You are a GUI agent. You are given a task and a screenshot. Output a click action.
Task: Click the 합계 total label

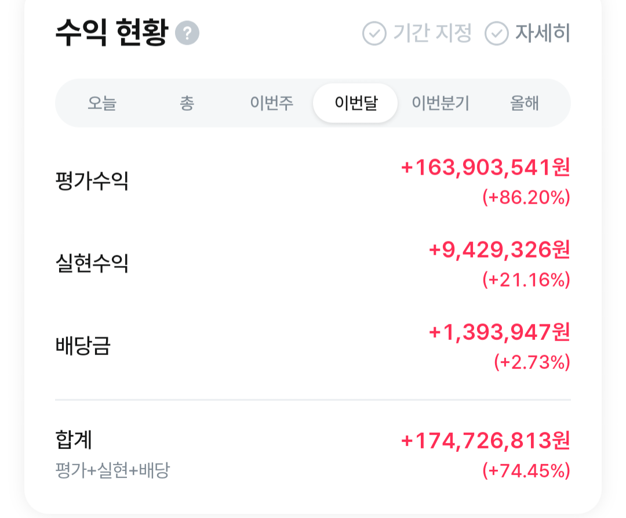point(74,440)
